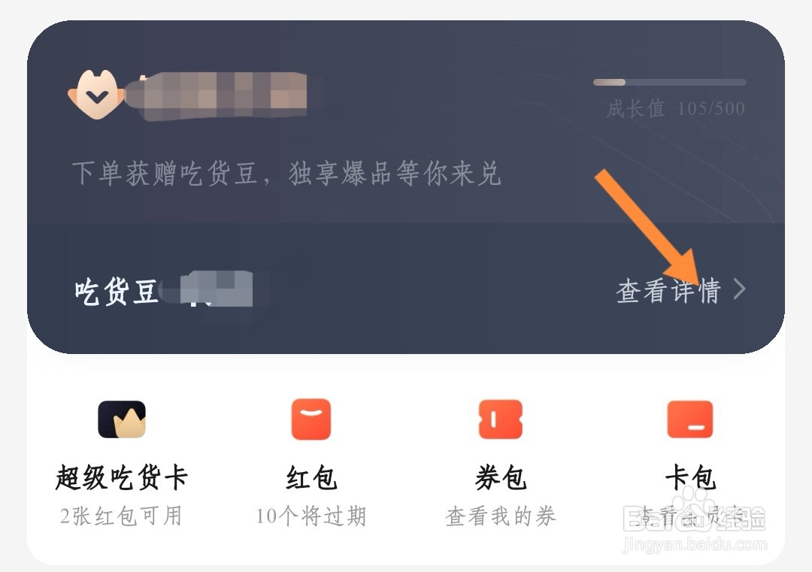Tap the blurred 吃货豆 amount value

click(215, 290)
